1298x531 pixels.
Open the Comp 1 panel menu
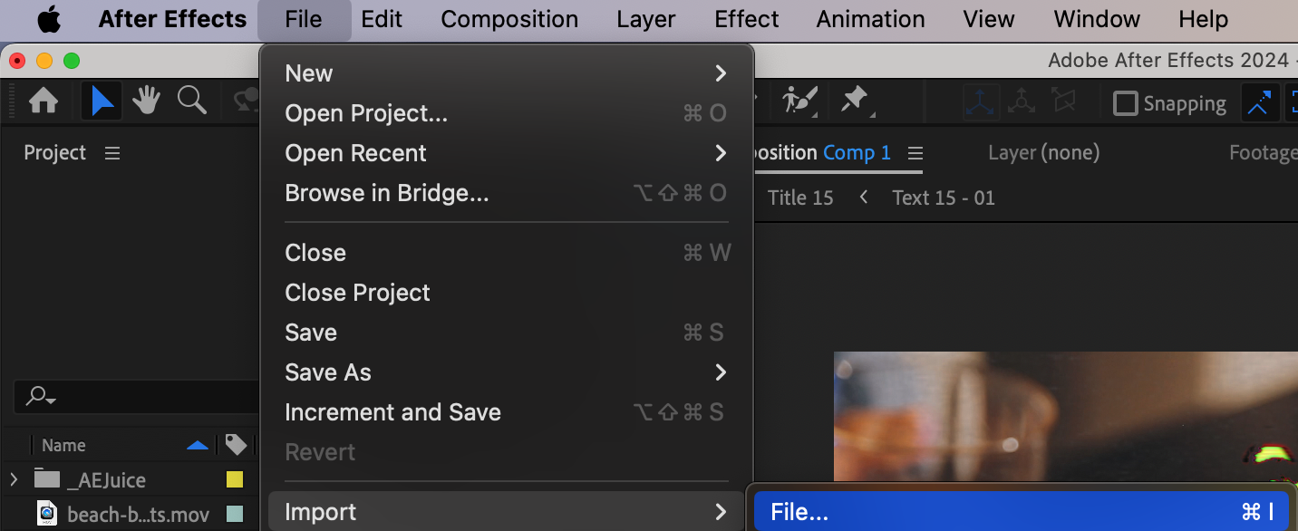tap(915, 153)
